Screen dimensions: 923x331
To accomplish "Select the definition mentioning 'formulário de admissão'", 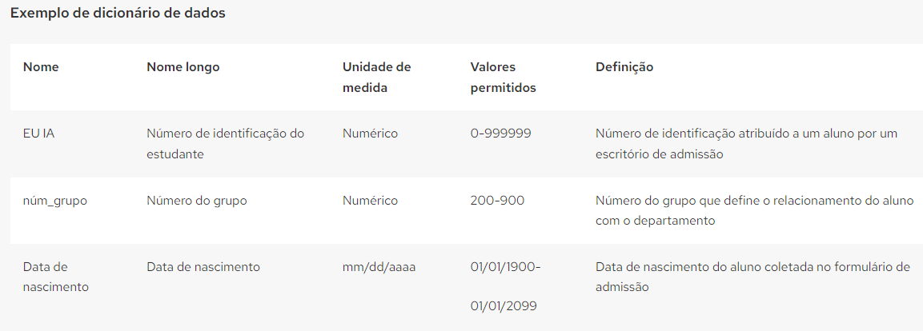I will (752, 277).
